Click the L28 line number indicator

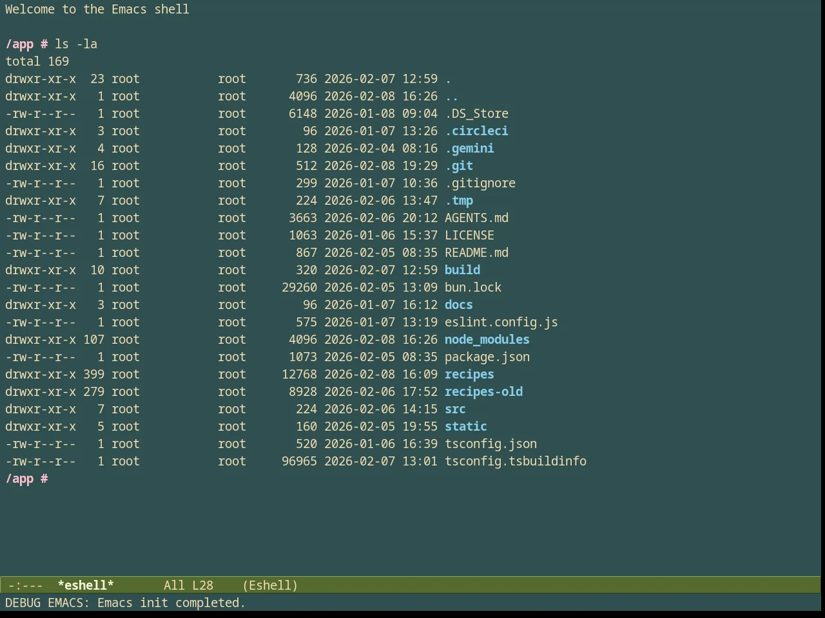pos(202,585)
